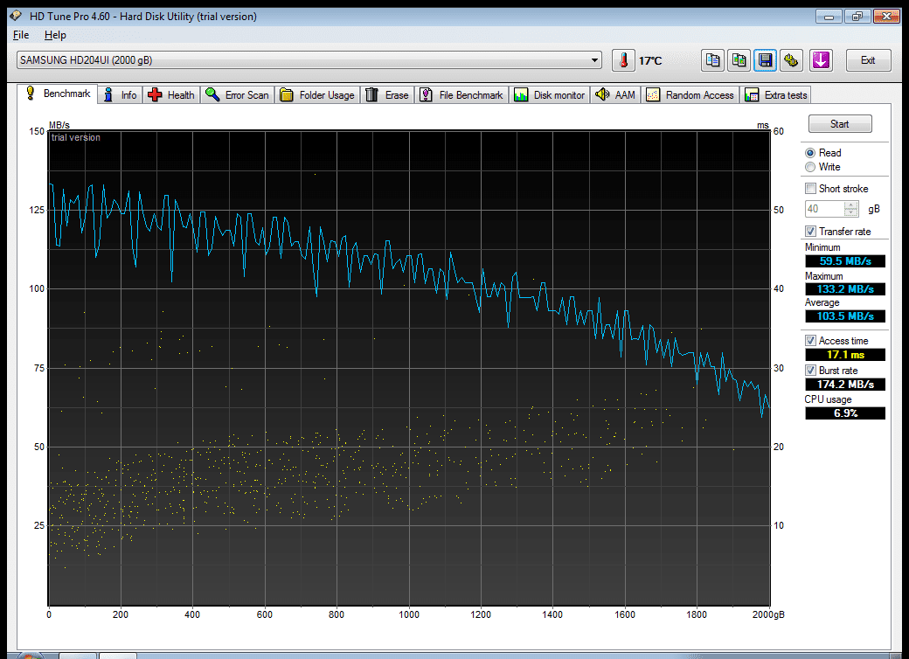Image resolution: width=909 pixels, height=659 pixels.
Task: Start the benchmark with Start button
Action: pyautogui.click(x=839, y=124)
